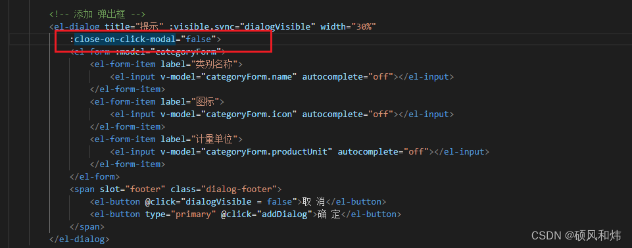This screenshot has width=632, height=248.
Task: Click the label "类别名称" string
Action: (x=217, y=64)
